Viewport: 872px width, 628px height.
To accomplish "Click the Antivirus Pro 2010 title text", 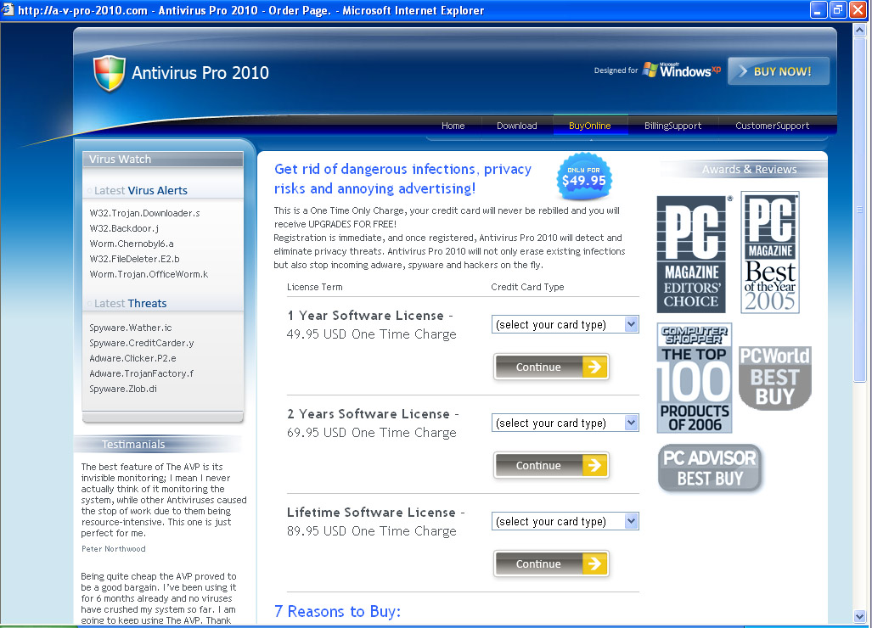I will [x=200, y=73].
